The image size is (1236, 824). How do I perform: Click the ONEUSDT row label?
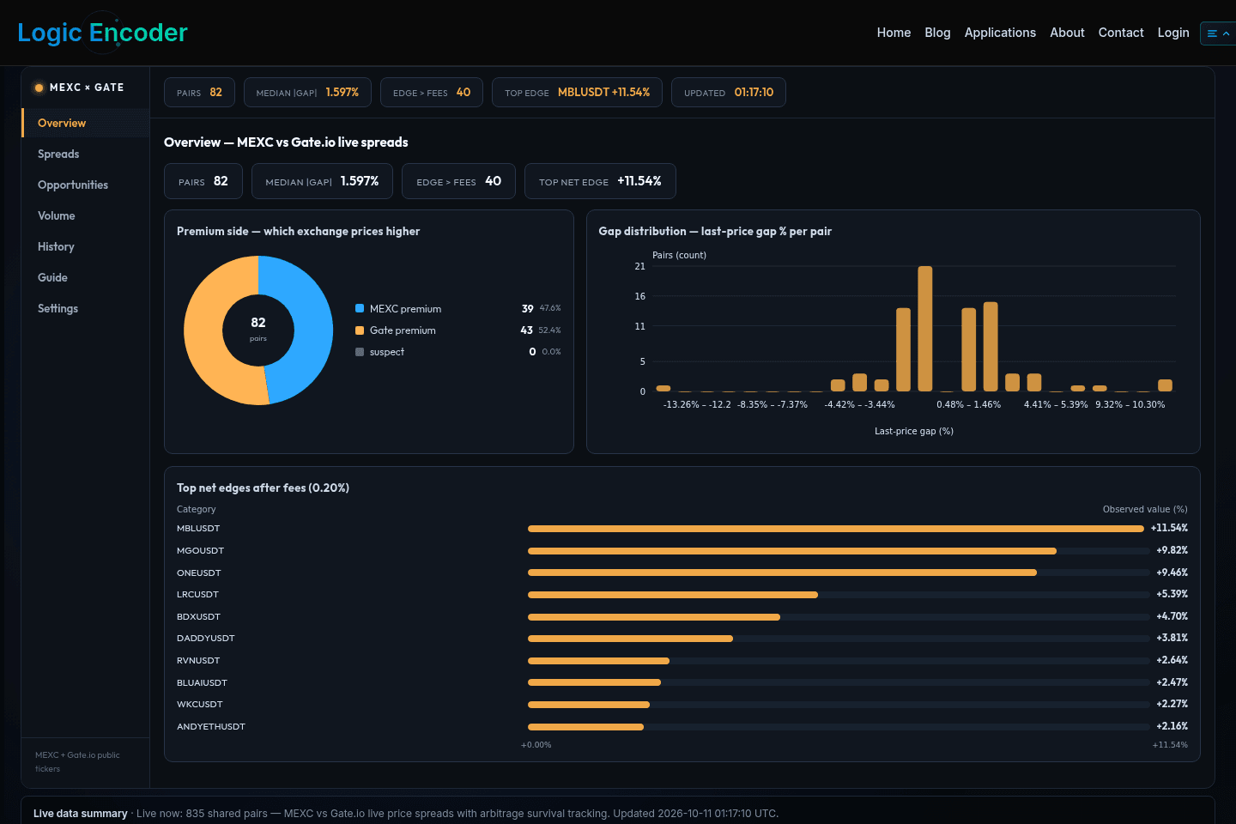(199, 573)
